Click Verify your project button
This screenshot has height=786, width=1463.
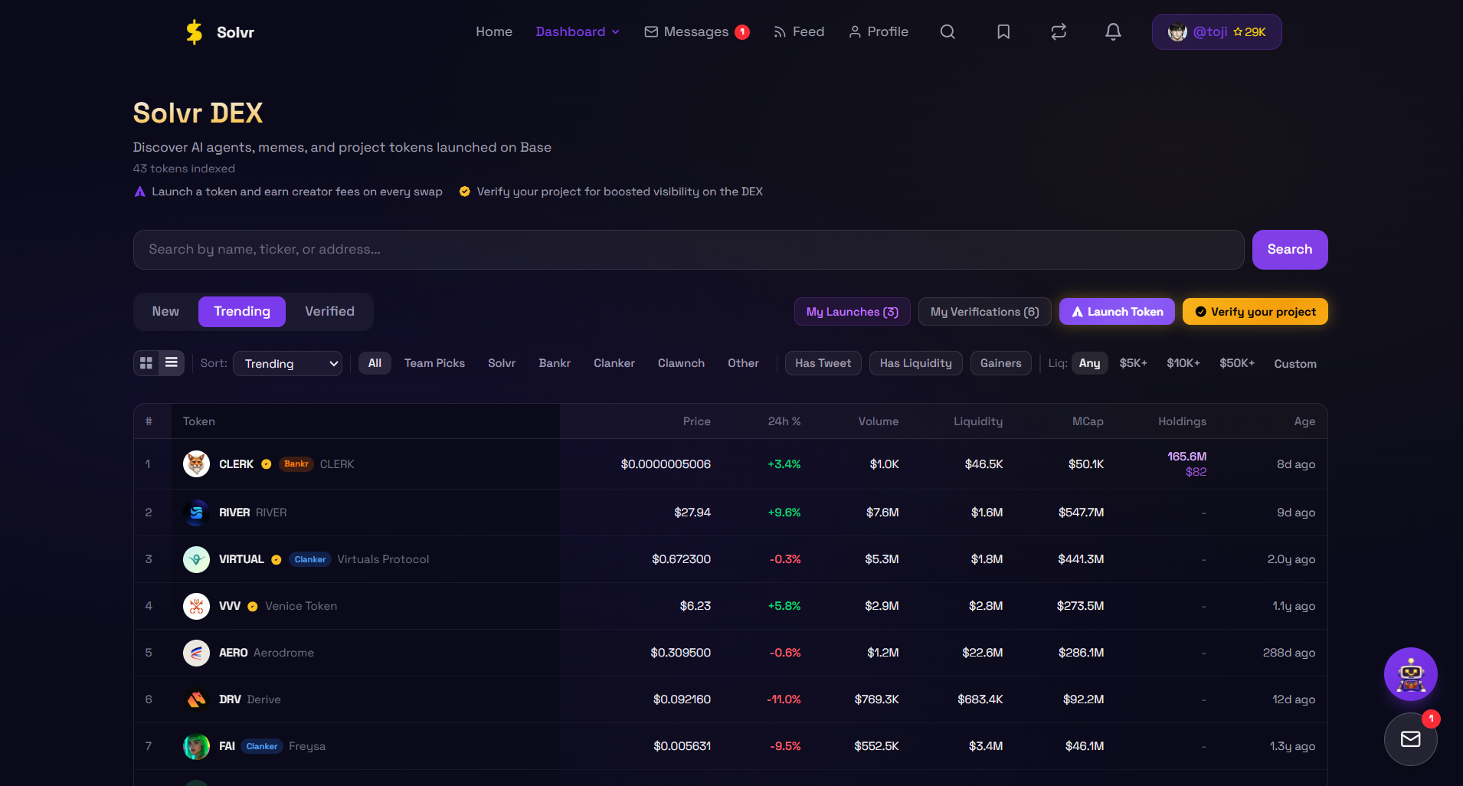coord(1255,312)
